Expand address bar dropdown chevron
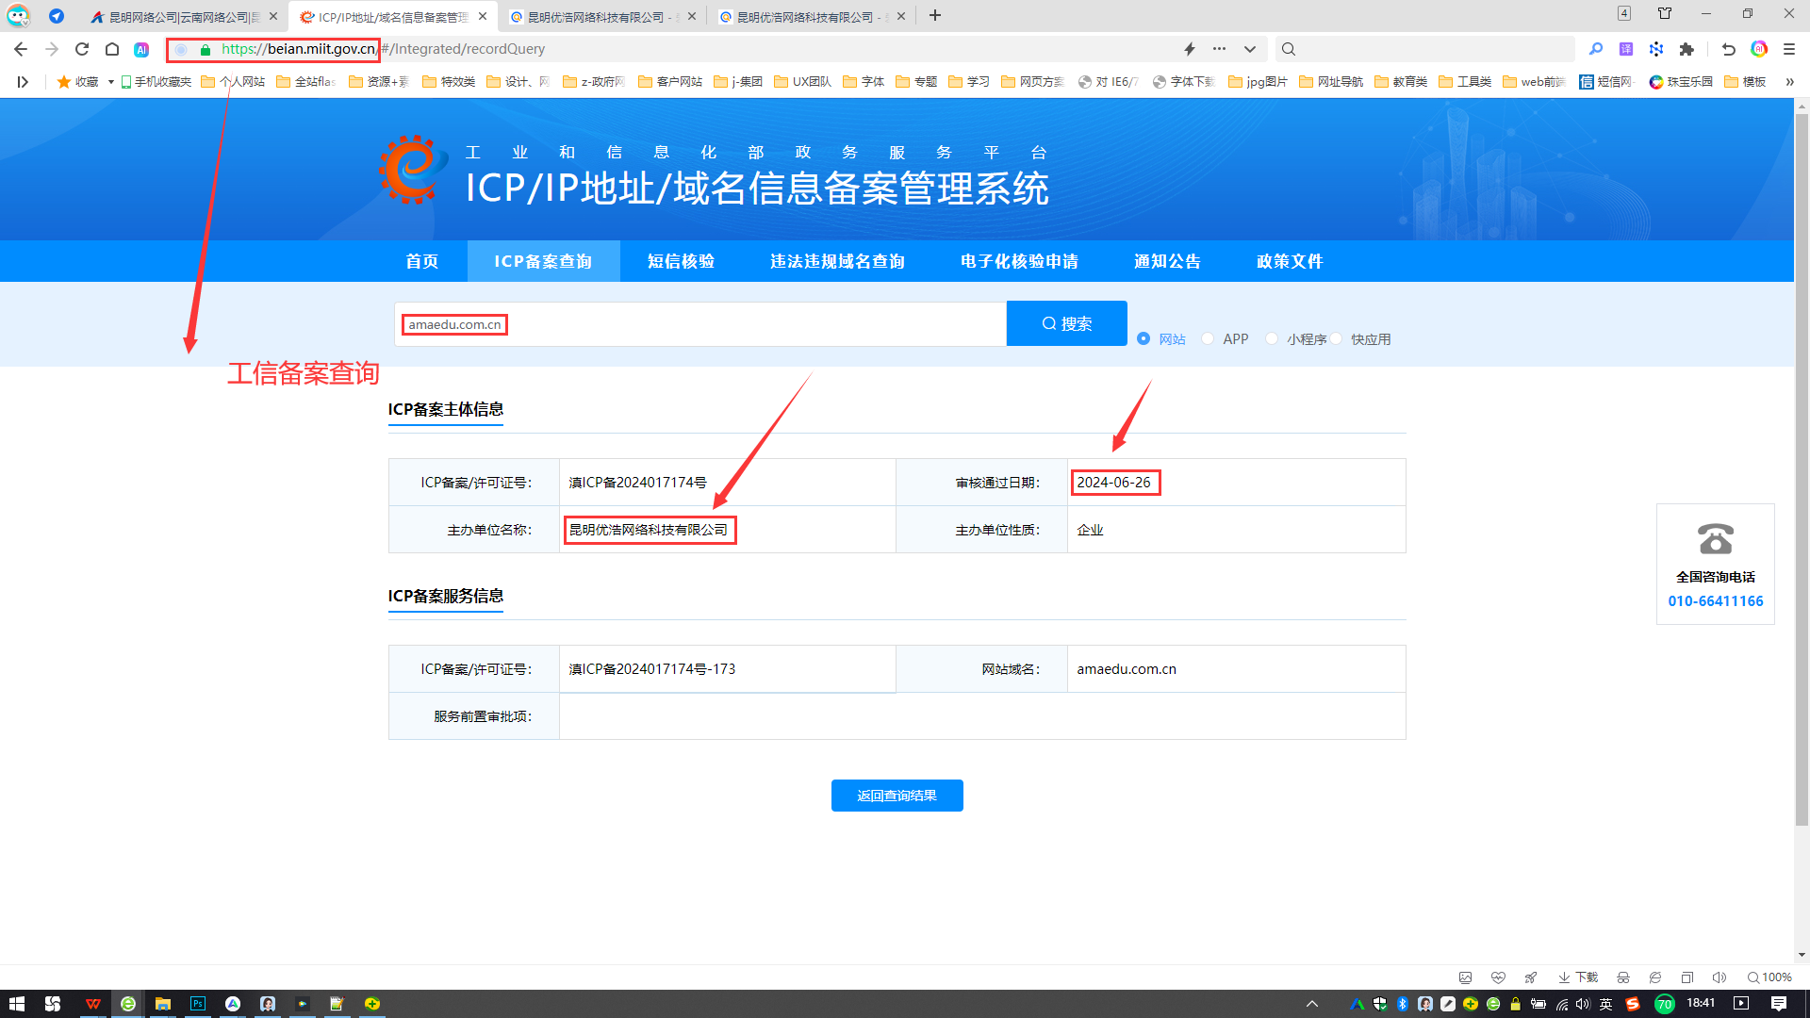 [1250, 49]
